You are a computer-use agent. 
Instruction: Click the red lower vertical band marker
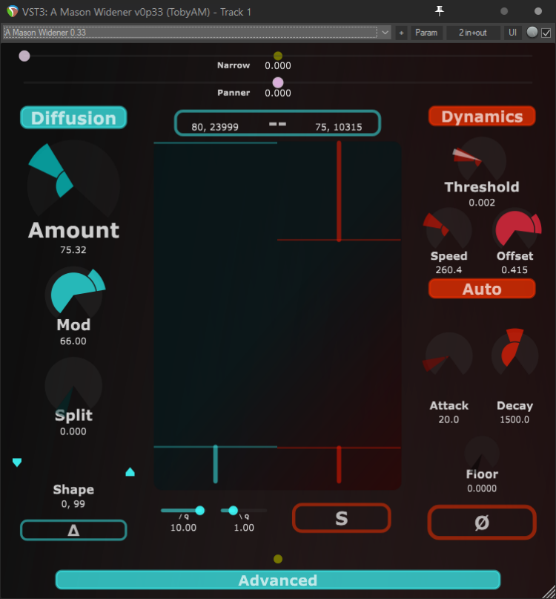point(339,464)
